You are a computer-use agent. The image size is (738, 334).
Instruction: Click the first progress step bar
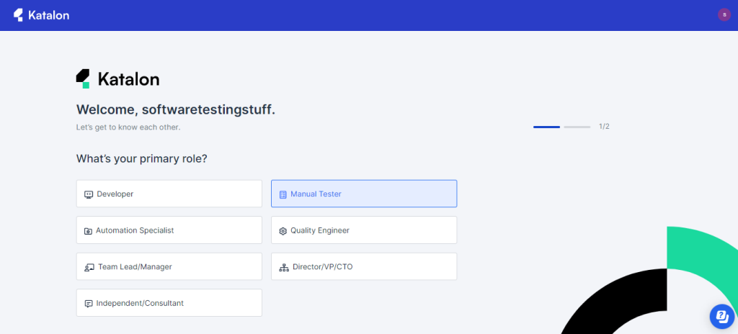click(546, 127)
